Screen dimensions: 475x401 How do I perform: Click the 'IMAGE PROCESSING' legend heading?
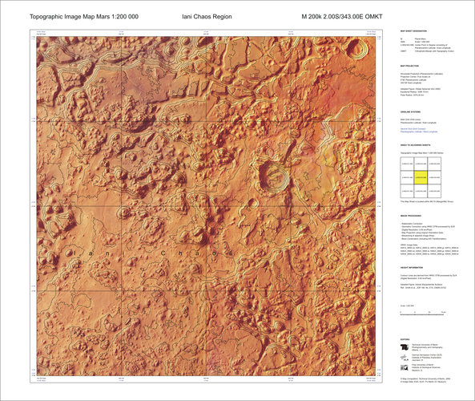coord(410,216)
